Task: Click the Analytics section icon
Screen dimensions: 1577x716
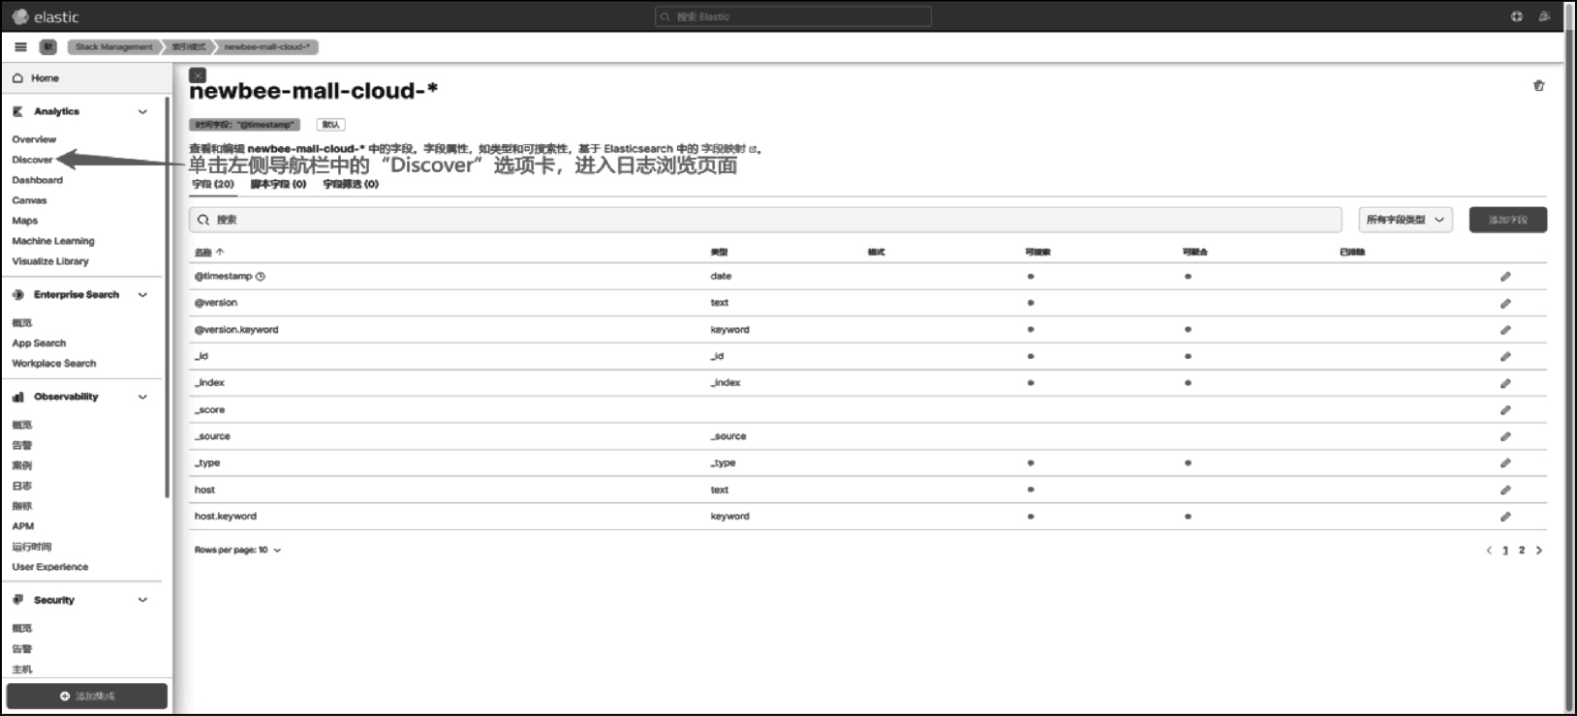Action: tap(17, 111)
